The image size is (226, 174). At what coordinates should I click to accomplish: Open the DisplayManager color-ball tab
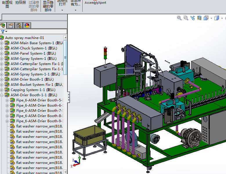[x=27, y=26]
